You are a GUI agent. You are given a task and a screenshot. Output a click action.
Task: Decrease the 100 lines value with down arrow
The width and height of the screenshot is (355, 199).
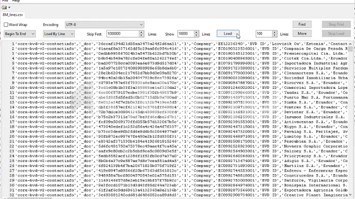click(x=275, y=36)
